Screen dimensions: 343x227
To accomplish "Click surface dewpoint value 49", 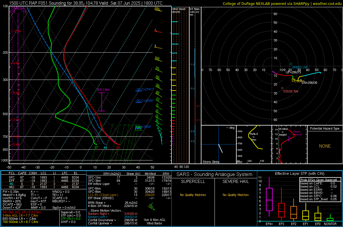I will coord(105,148).
